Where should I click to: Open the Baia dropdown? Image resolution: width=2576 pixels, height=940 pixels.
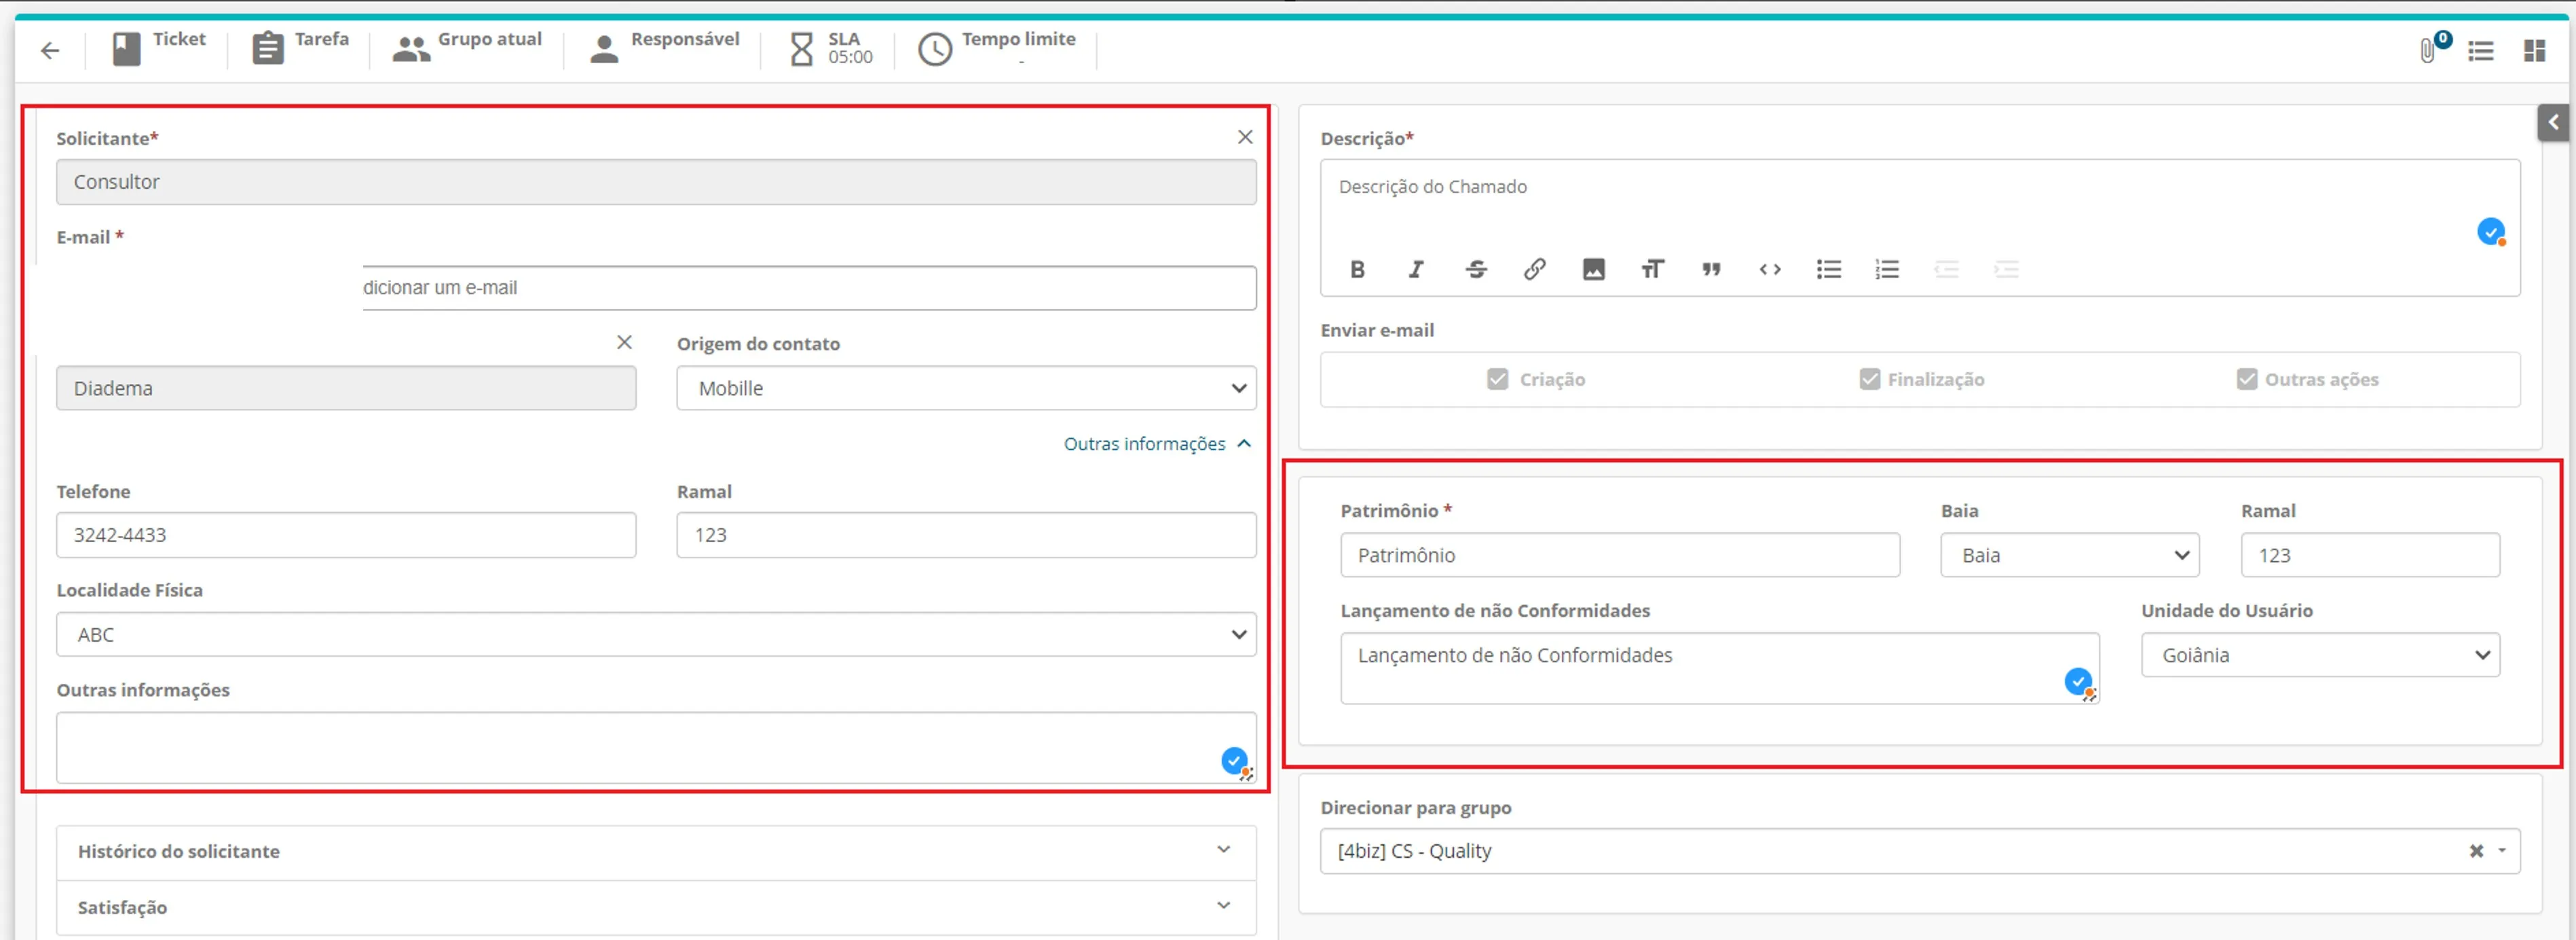[x=2069, y=556]
